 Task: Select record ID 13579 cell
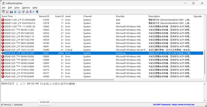(46, 23)
